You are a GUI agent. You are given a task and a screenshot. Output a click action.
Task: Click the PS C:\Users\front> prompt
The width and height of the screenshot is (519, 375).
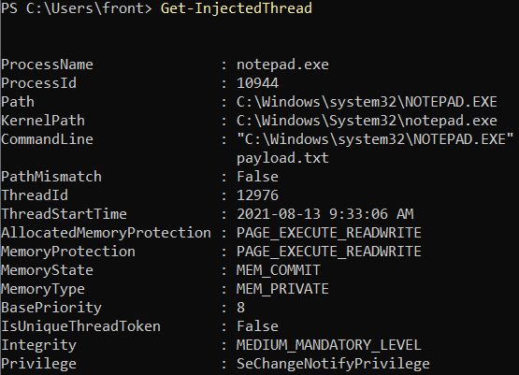pos(77,8)
